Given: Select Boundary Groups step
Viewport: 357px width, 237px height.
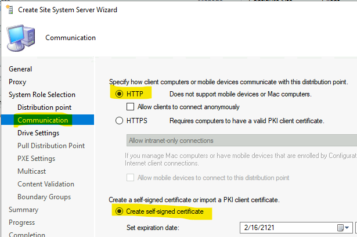Looking at the screenshot, I should pyautogui.click(x=44, y=197).
